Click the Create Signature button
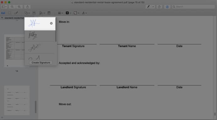Viewport: 217px width, 120px height. click(x=41, y=63)
